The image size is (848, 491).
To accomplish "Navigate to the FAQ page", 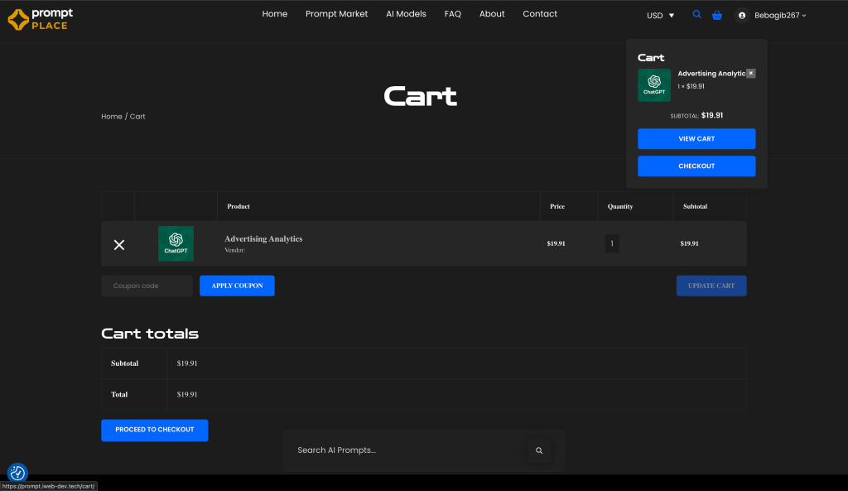I will [x=452, y=14].
